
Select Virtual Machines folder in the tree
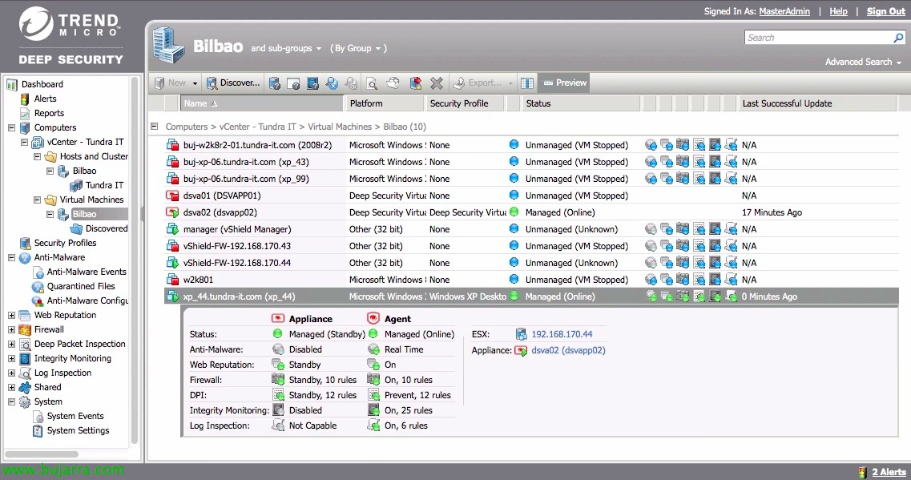pyautogui.click(x=92, y=200)
